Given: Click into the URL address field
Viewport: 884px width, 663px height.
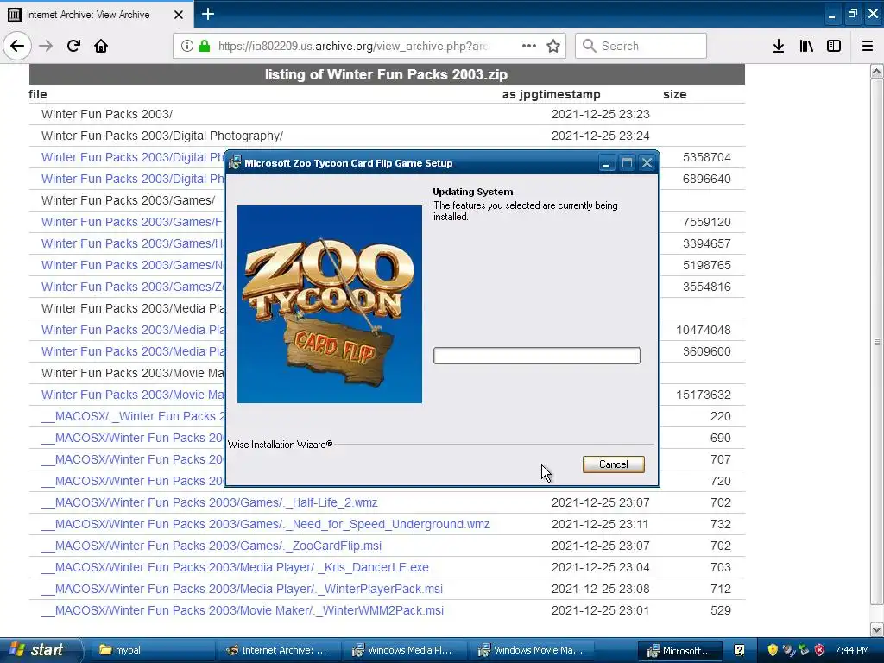Looking at the screenshot, I should (x=353, y=46).
